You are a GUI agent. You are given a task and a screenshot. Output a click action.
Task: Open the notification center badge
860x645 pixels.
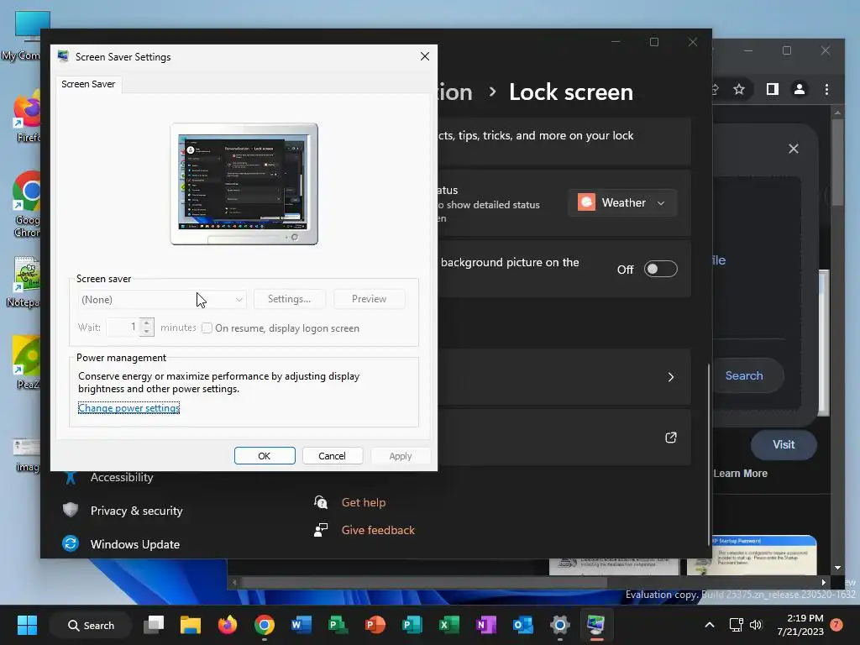tap(836, 625)
